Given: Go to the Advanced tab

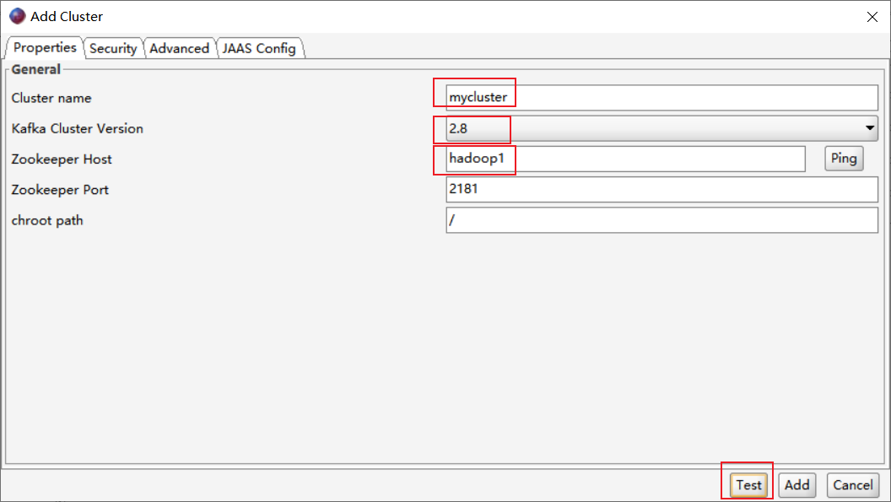Looking at the screenshot, I should tap(179, 49).
